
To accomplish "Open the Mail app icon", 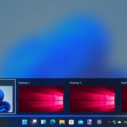I will point(81,122).
